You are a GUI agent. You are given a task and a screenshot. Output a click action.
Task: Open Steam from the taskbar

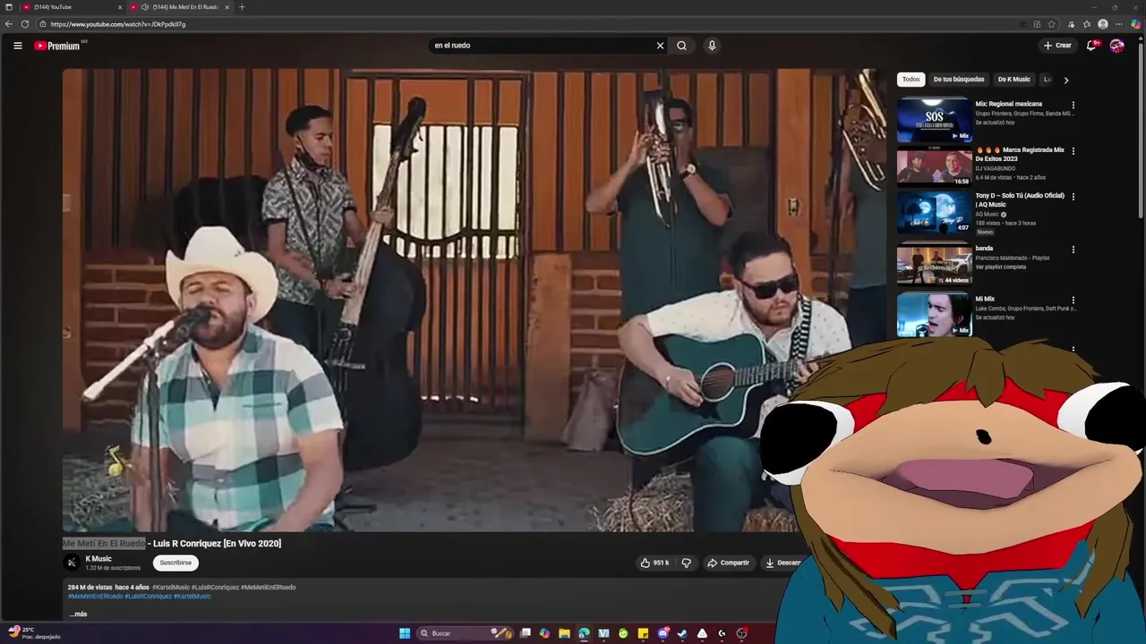tap(682, 633)
